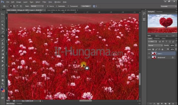Open the Patch mode dropdown
Screen dimensions: 178x105
pos(37,6)
